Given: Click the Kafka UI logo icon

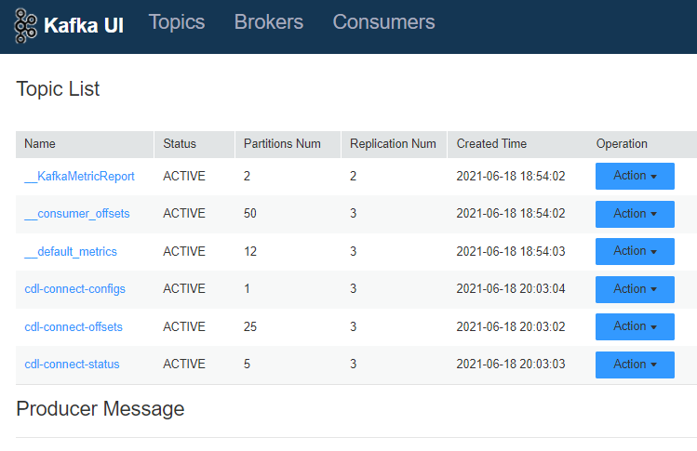Looking at the screenshot, I should (x=27, y=25).
